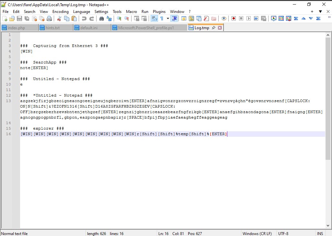Toggle word wrap
This screenshot has height=236, width=332.
point(154,18)
